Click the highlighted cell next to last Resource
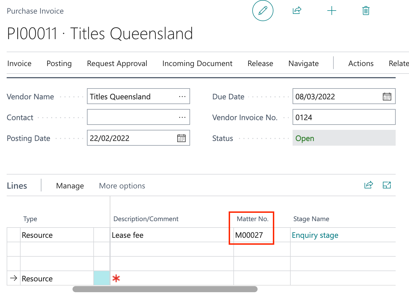 [102, 278]
